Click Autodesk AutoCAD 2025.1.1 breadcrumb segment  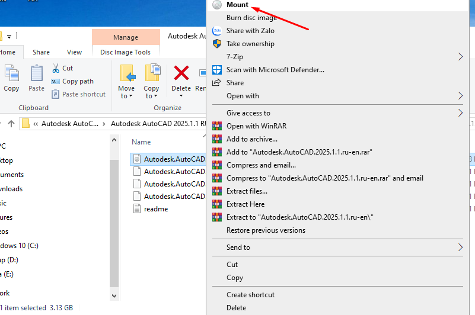pos(158,124)
